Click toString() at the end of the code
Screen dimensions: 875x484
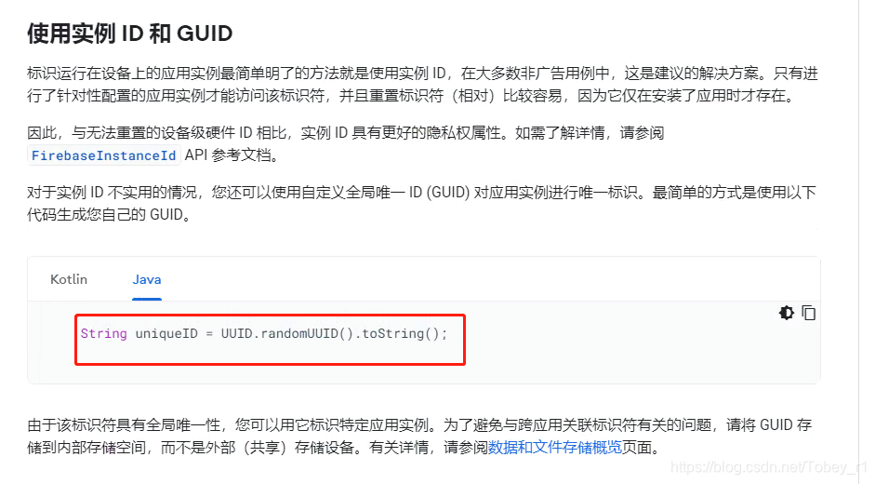pos(402,333)
